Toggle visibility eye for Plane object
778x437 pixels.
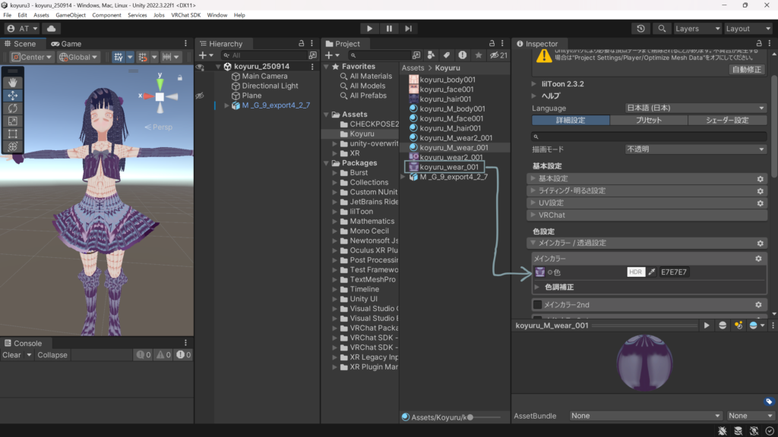pyautogui.click(x=201, y=96)
